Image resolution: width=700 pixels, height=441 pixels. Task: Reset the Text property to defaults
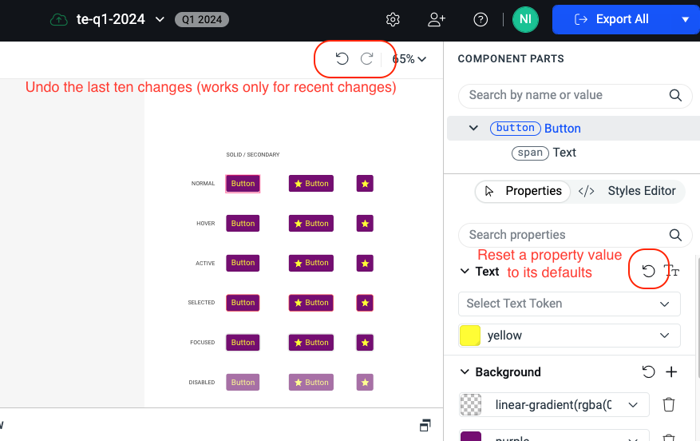pos(649,272)
